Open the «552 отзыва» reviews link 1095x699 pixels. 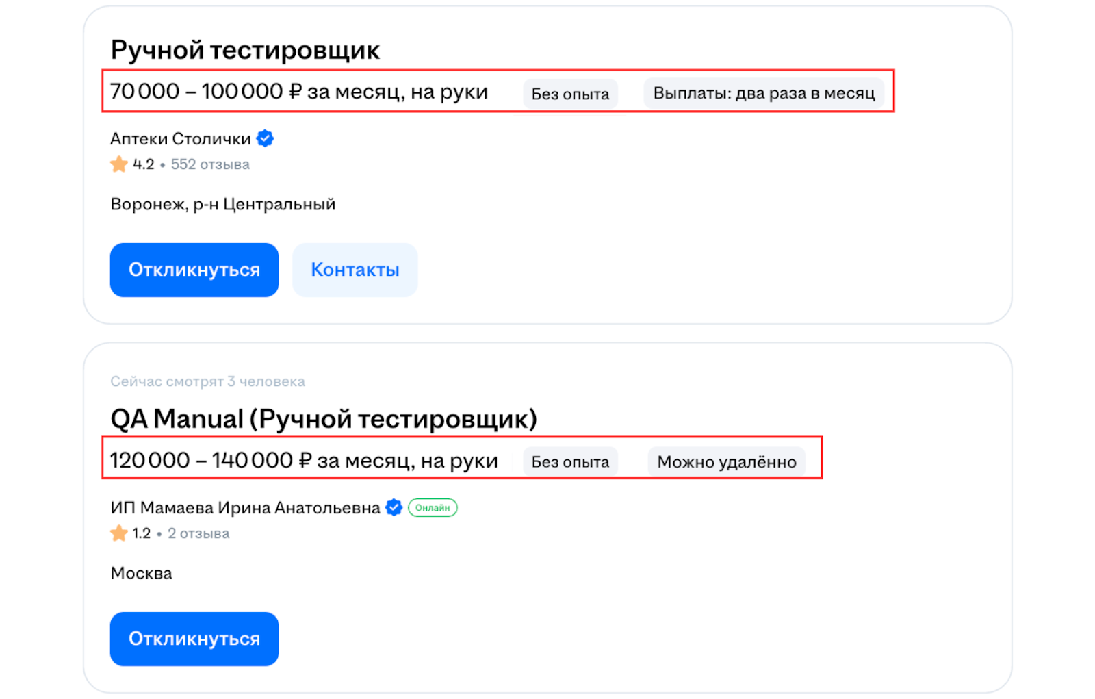(209, 164)
